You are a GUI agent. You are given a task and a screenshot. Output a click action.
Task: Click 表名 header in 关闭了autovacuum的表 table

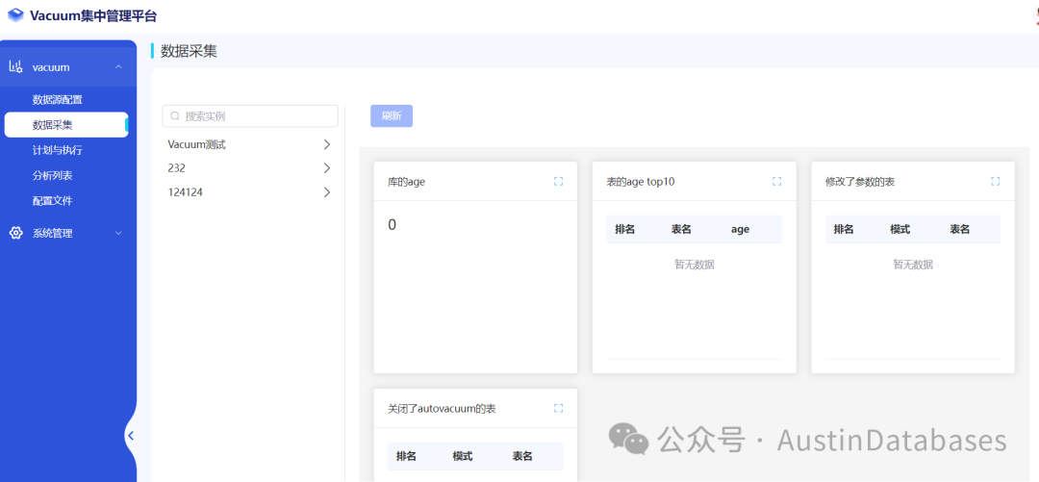pos(522,456)
